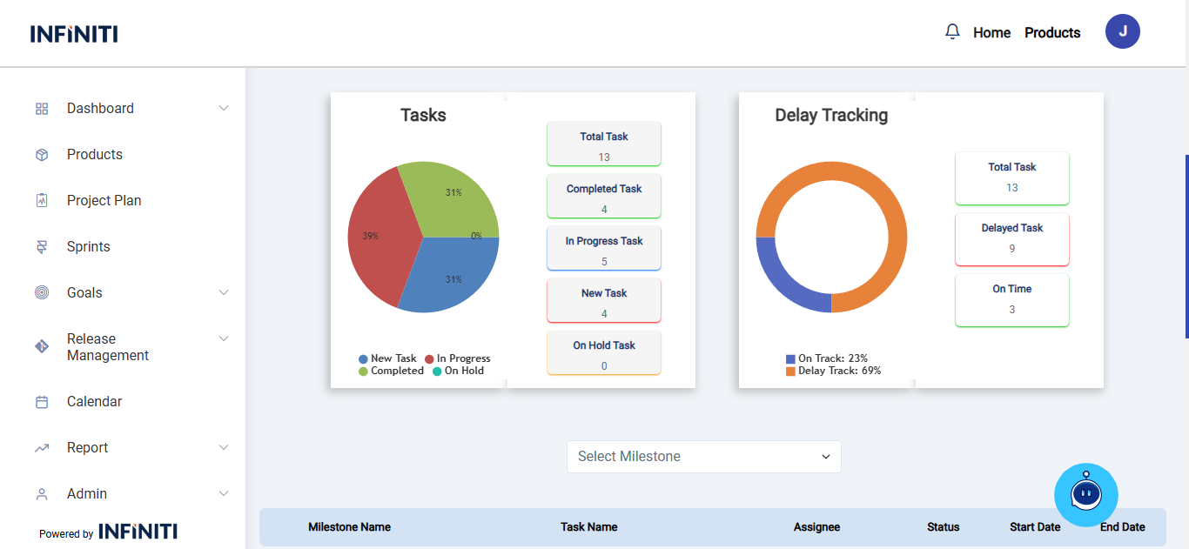Open Products in the top navigation
This screenshot has width=1189, height=549.
pos(1051,33)
